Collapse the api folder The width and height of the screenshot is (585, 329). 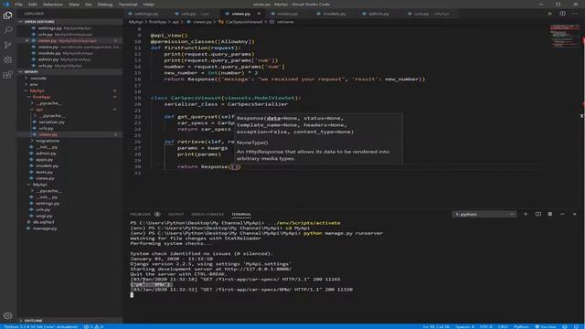pos(39,110)
